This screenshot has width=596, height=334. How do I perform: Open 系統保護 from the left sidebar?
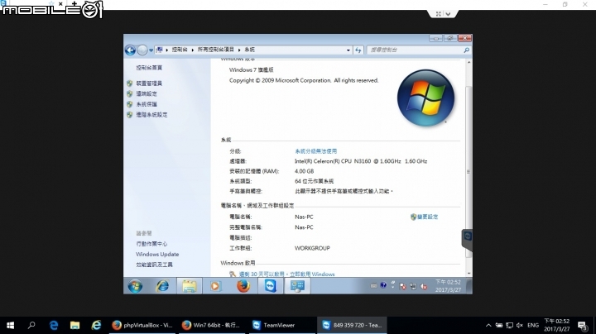pyautogui.click(x=147, y=104)
